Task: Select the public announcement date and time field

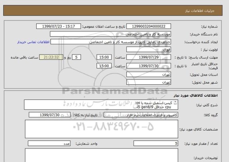Action: click(x=58, y=26)
